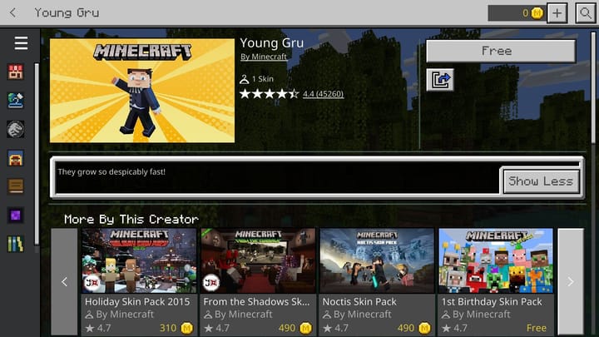Image resolution: width=599 pixels, height=337 pixels.
Task: Show previous creator items with left arrow
Action: 64,282
